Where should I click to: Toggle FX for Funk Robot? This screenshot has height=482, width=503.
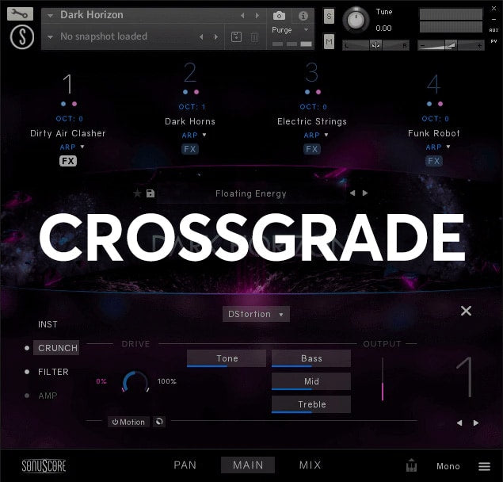434,161
